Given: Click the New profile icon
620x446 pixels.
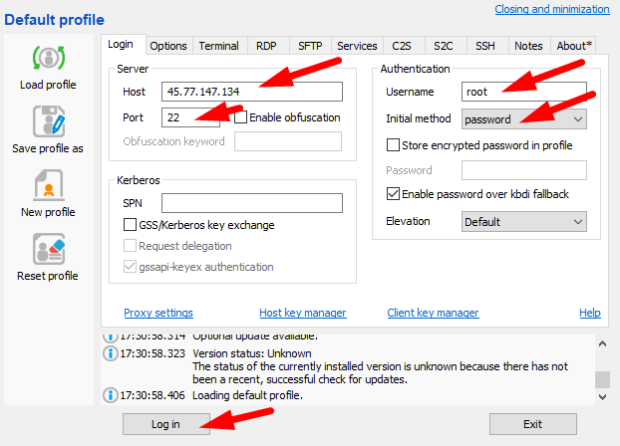Looking at the screenshot, I should point(48,185).
